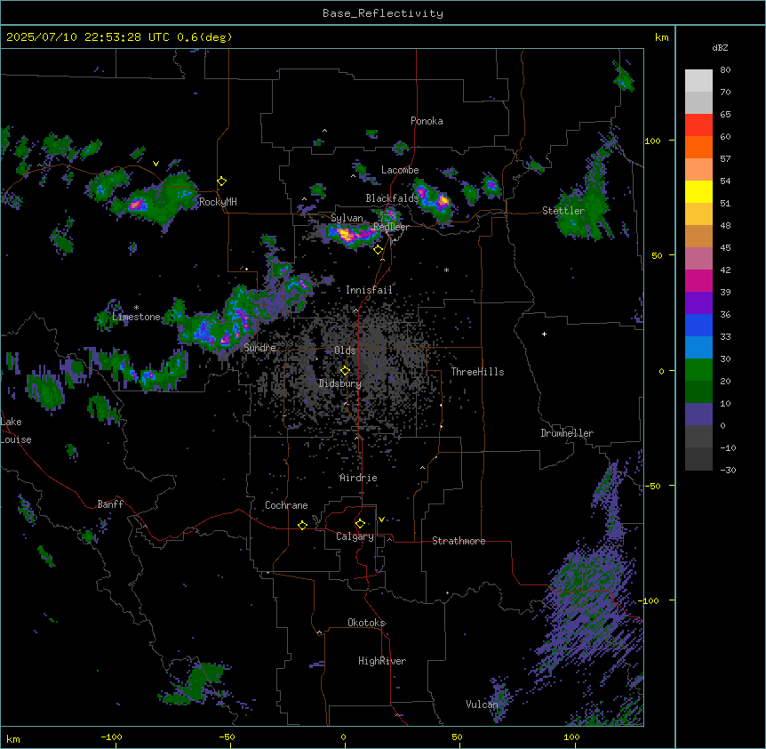766x749 pixels.
Task: Click the Strathmore city label
Action: tap(459, 541)
